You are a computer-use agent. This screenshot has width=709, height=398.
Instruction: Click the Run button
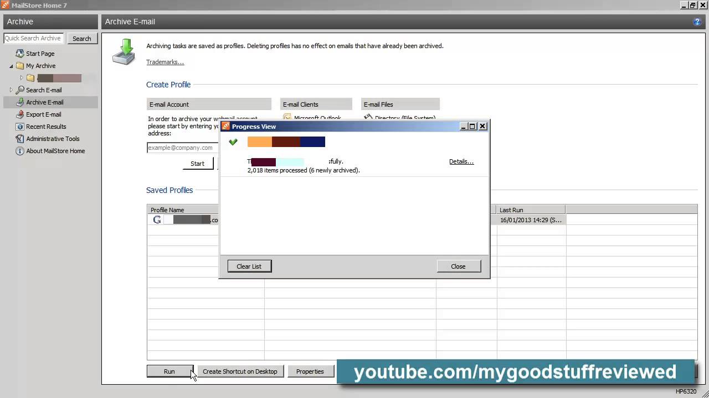pos(169,371)
